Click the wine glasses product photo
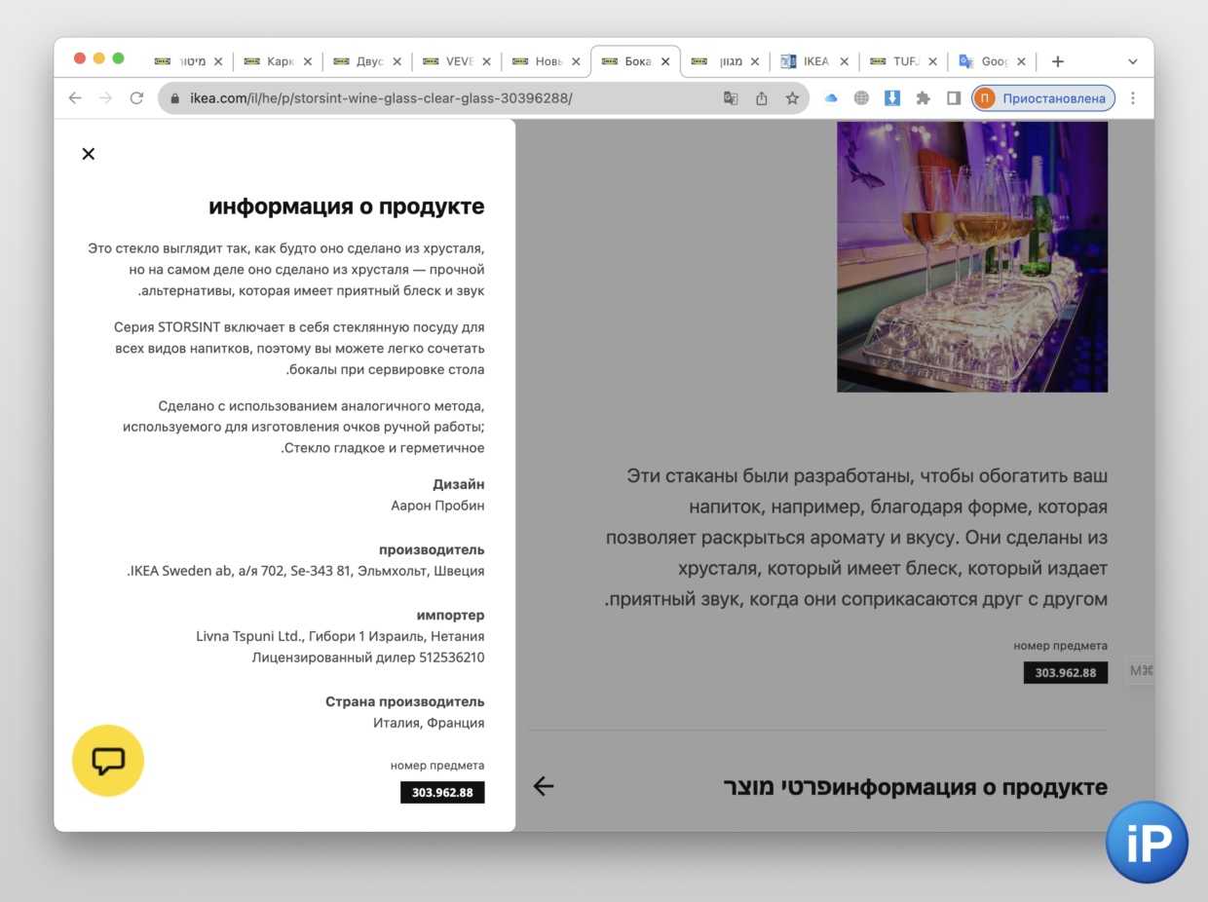 972,256
